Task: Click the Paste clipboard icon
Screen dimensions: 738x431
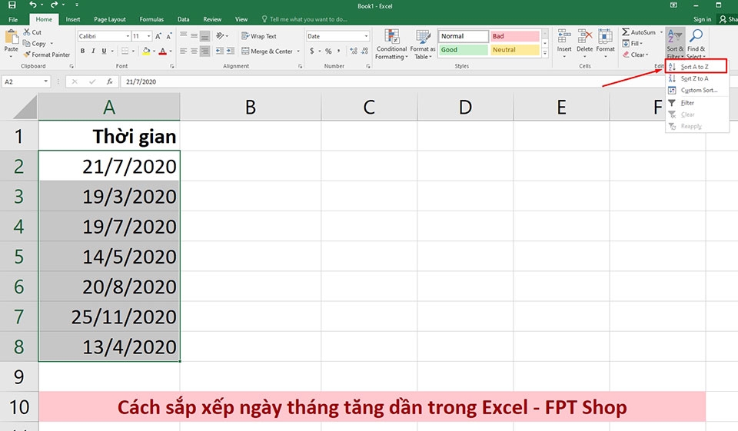Action: tap(12, 37)
